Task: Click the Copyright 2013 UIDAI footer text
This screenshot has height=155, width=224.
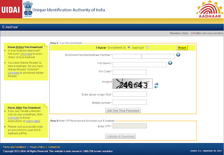Action: point(58,151)
